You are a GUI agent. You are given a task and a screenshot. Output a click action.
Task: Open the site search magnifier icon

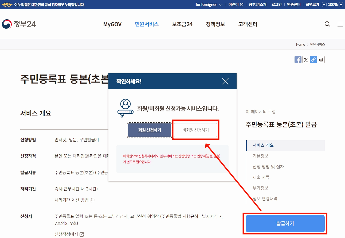[327, 24]
